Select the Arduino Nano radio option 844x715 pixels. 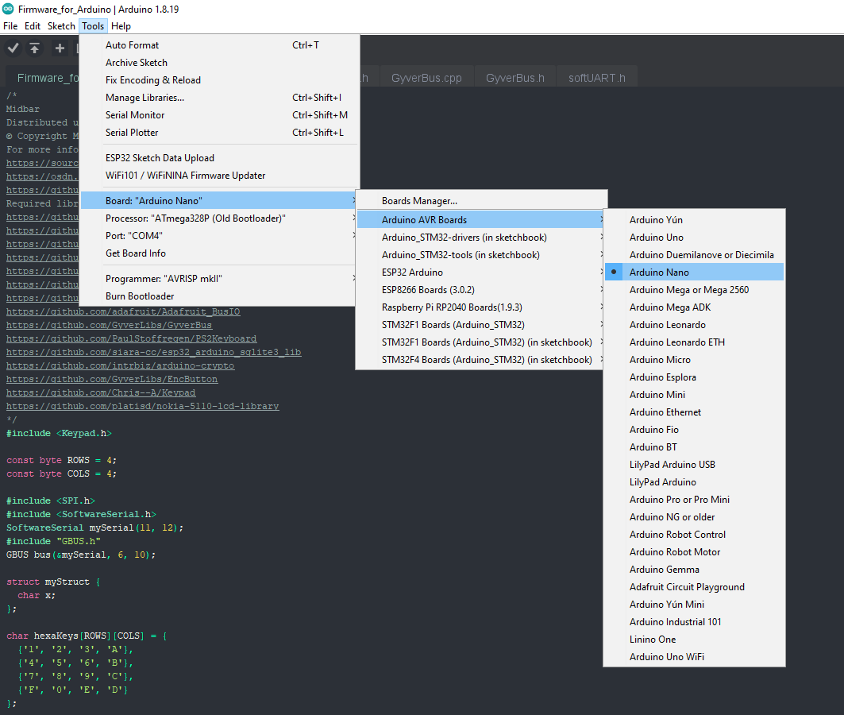tap(694, 272)
